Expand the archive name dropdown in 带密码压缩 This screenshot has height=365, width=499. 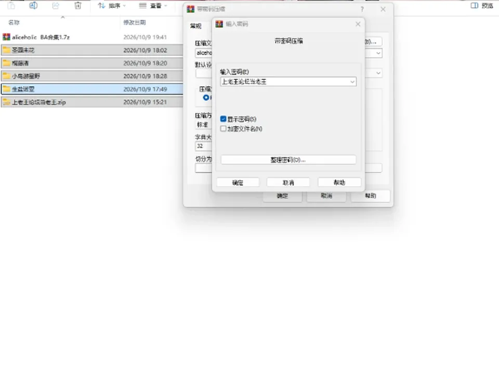[378, 53]
